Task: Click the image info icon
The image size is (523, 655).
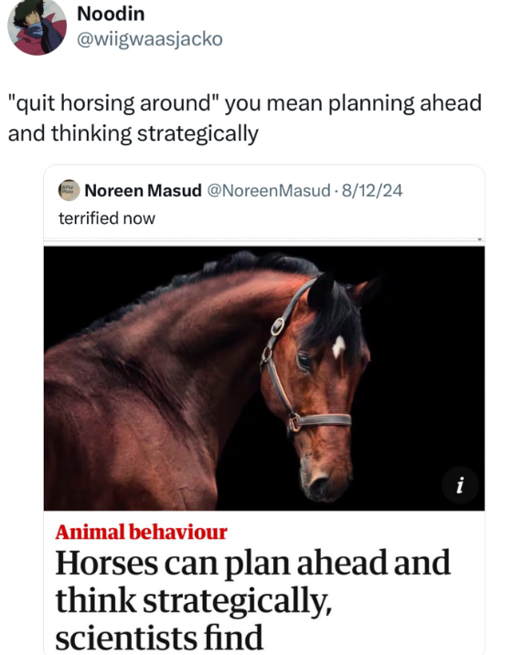Action: [460, 485]
